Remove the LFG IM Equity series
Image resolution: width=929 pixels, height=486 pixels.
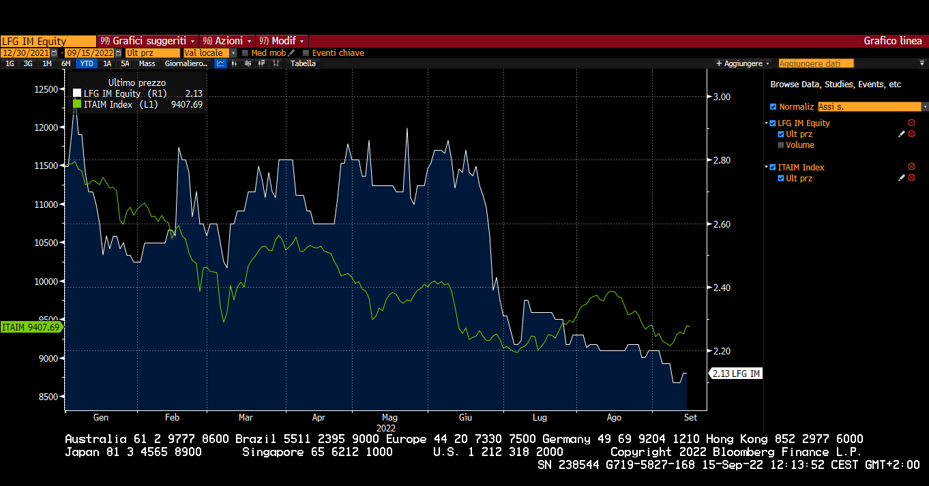911,123
